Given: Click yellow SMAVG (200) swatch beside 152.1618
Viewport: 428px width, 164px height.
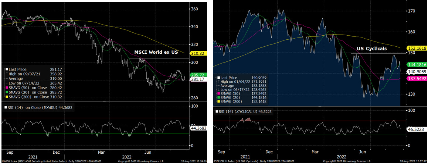Looking at the screenshot, I should tap(219, 101).
